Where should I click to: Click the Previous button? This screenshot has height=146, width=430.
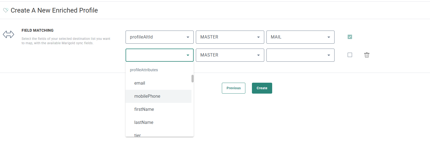click(233, 88)
